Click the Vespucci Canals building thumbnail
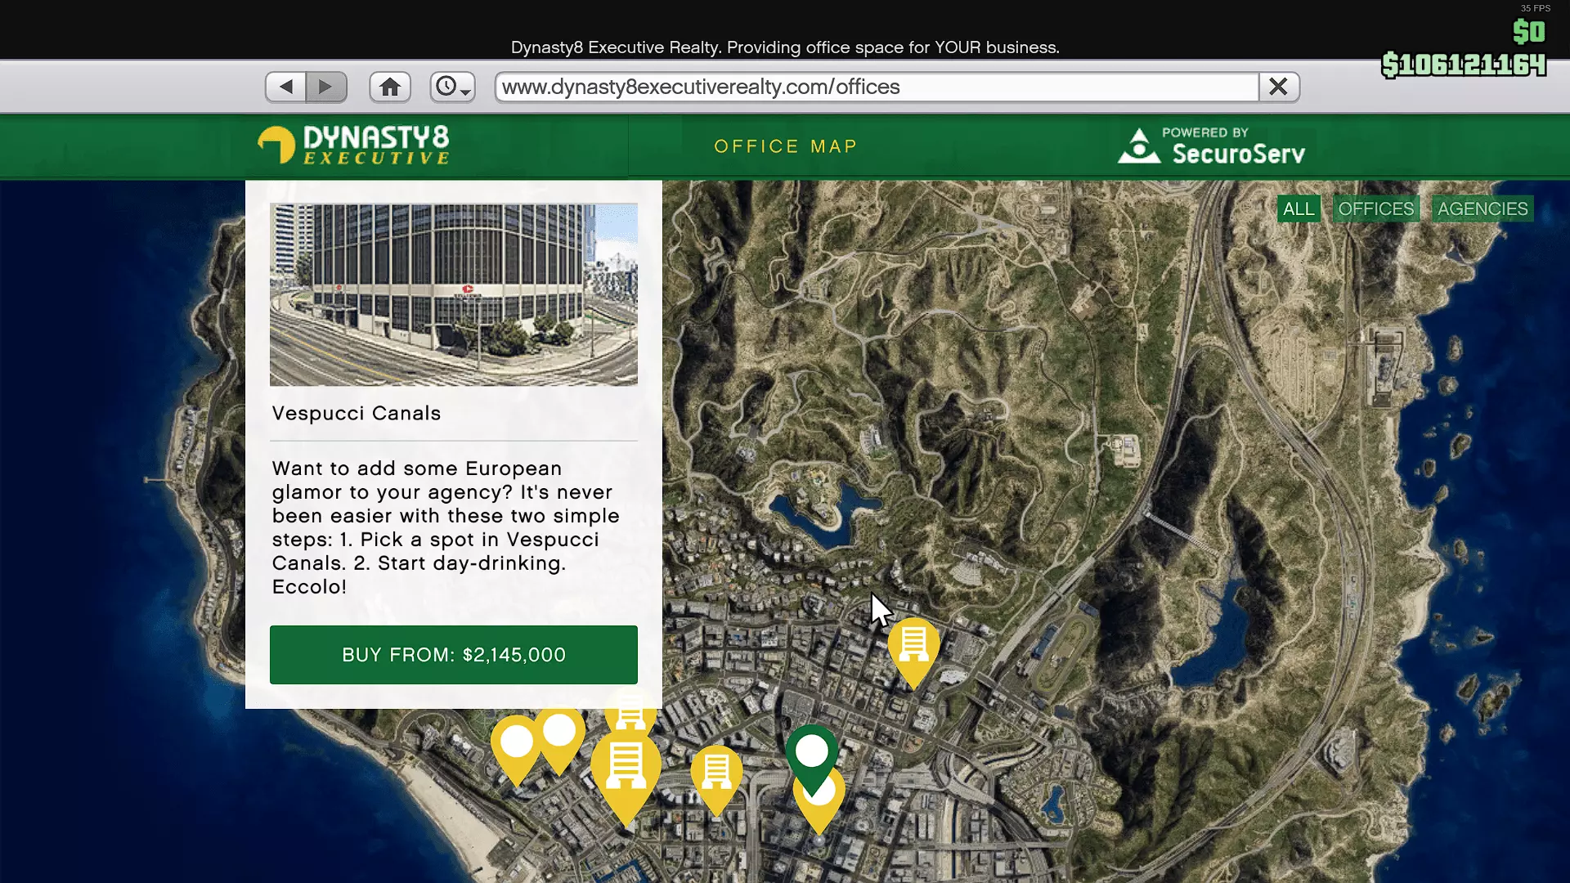The height and width of the screenshot is (883, 1570). (x=454, y=294)
